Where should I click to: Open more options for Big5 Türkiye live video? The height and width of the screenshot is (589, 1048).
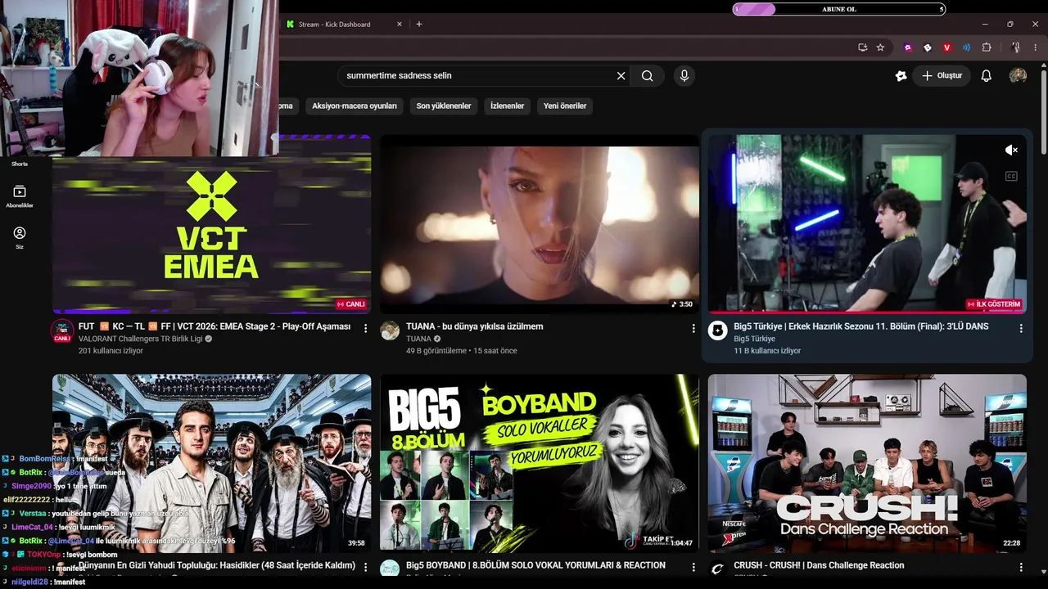click(x=1021, y=328)
